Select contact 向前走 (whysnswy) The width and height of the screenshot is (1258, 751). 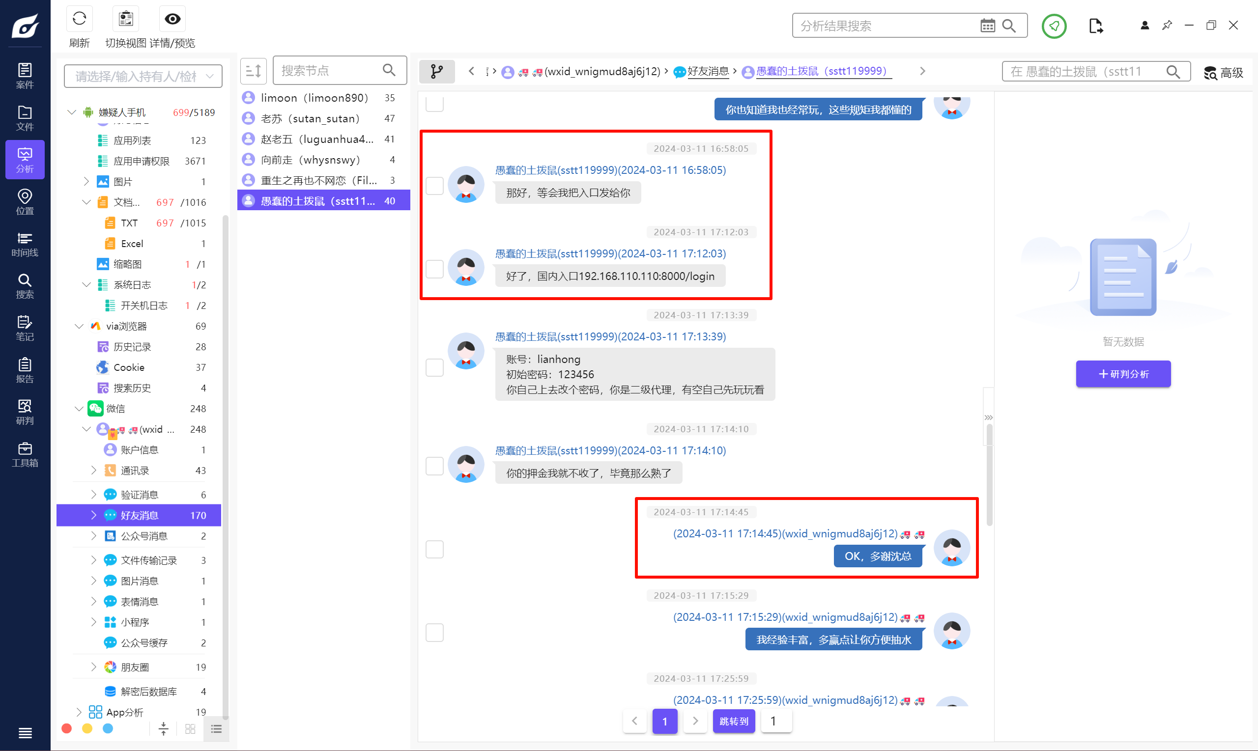(323, 160)
